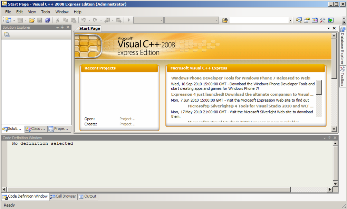Open the File menu

pyautogui.click(x=8, y=12)
